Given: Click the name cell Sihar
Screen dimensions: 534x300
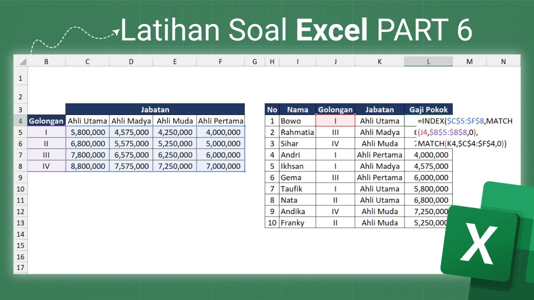Looking at the screenshot, I should (x=297, y=144).
